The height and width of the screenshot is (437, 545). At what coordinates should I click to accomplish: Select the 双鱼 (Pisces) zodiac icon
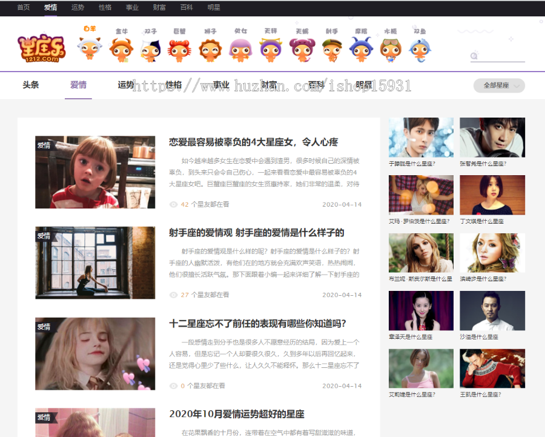[x=420, y=45]
